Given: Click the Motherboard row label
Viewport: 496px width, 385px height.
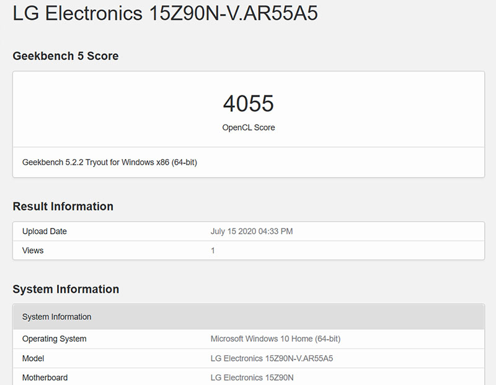Looking at the screenshot, I should (45, 378).
